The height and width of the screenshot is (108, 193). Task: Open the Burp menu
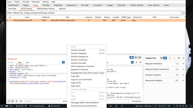pyautogui.click(x=9, y=2)
